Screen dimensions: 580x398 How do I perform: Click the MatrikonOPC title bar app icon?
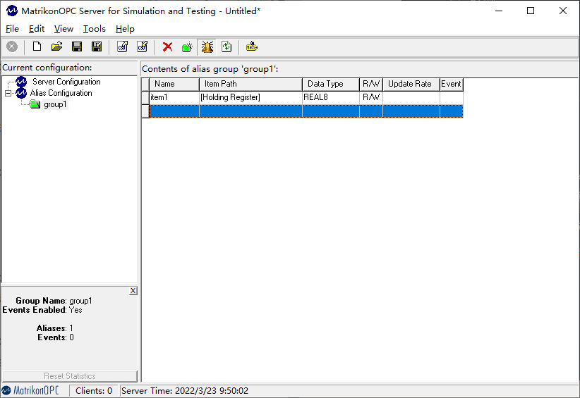tap(12, 11)
